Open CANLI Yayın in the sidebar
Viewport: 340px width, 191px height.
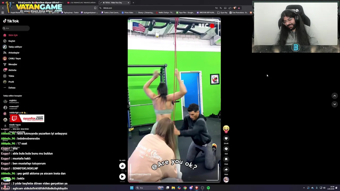click(x=12, y=58)
